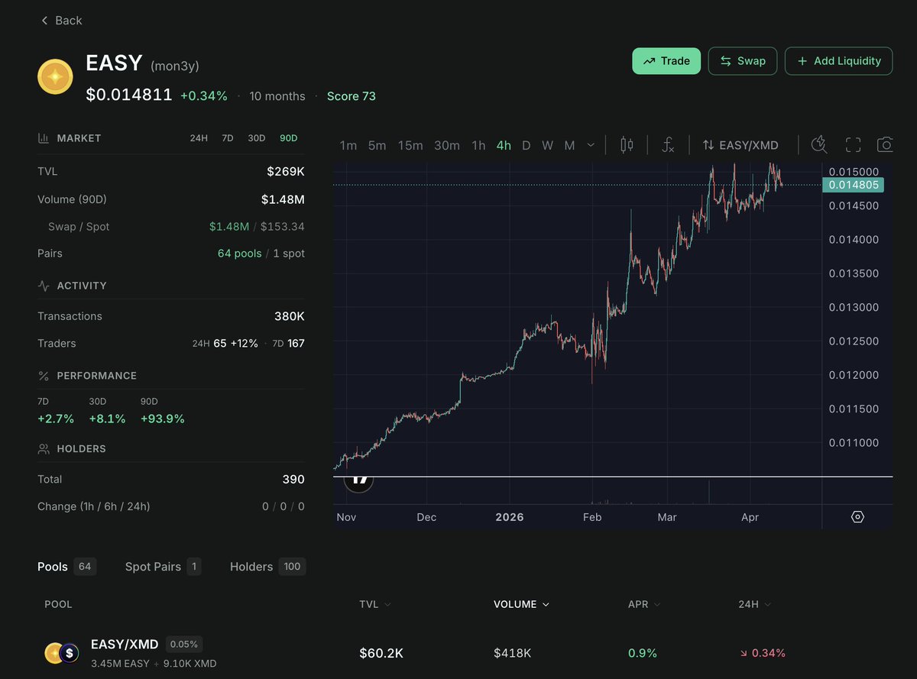Click the HOLDERS section people icon
917x679 pixels.
tap(44, 449)
